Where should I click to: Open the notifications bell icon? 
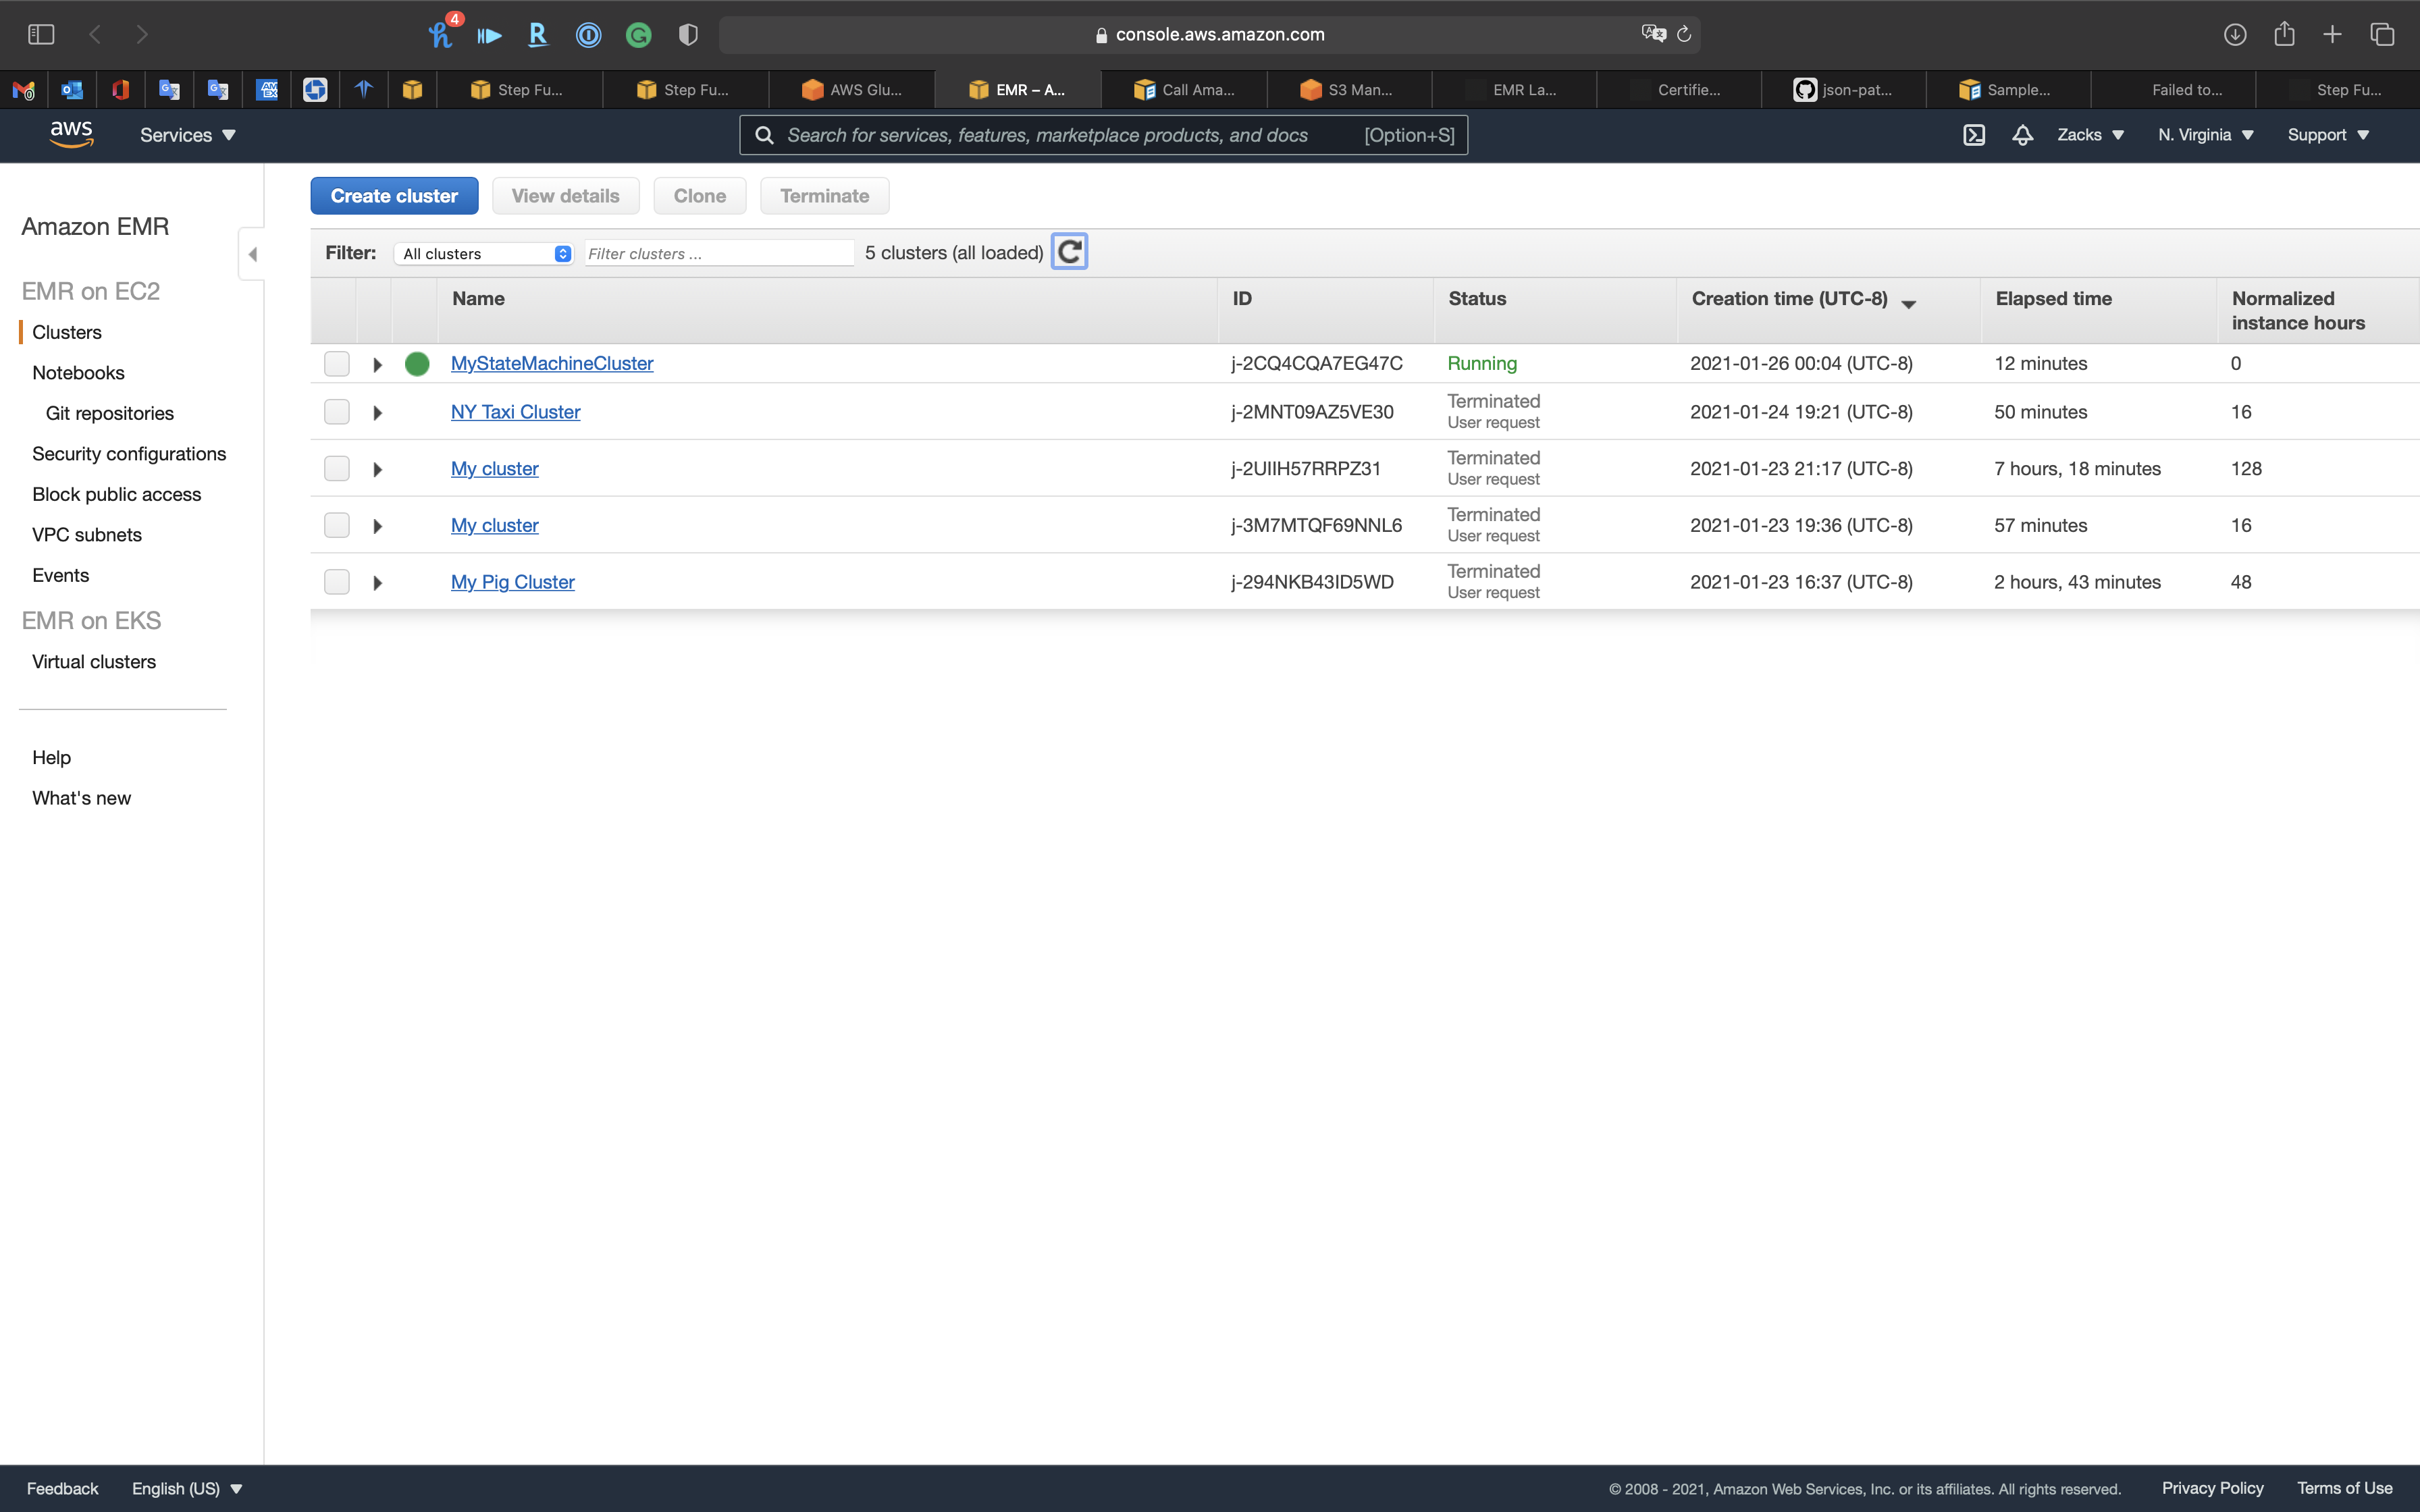click(x=2022, y=135)
